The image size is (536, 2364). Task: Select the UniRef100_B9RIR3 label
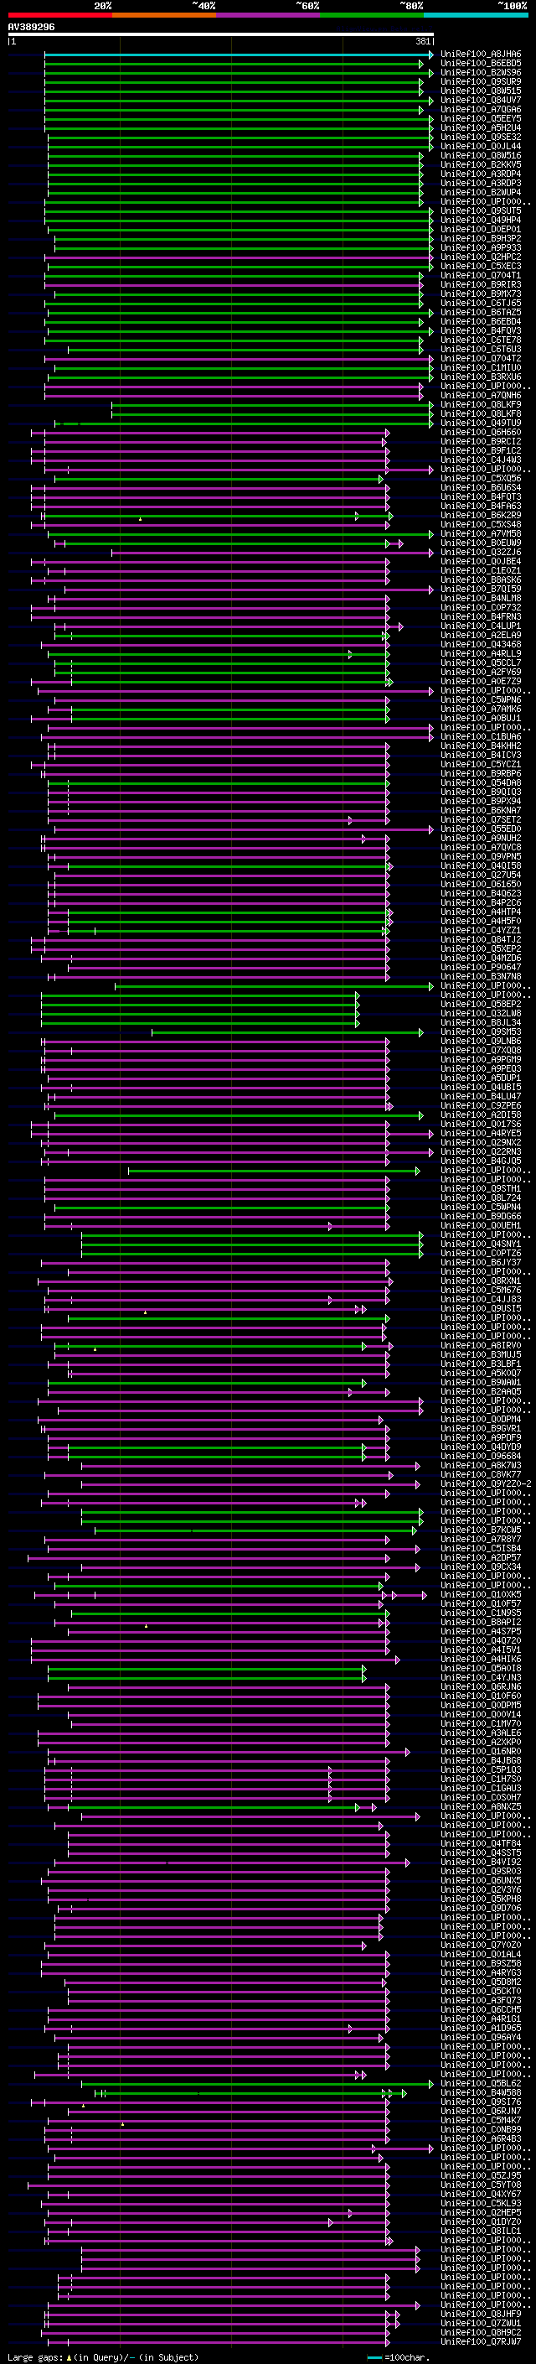click(480, 284)
